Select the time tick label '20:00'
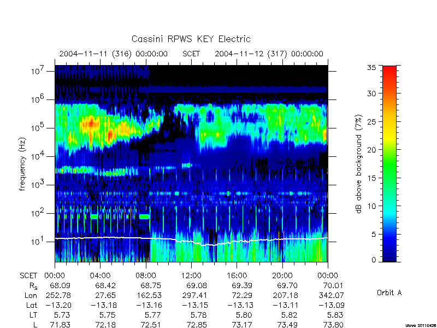437x328 pixels. click(282, 276)
